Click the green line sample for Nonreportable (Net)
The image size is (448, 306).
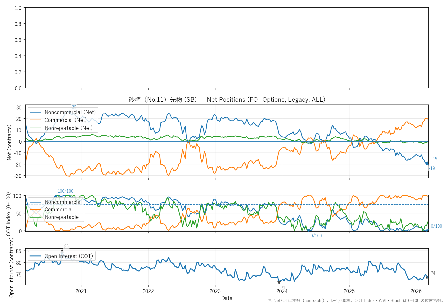click(x=36, y=128)
